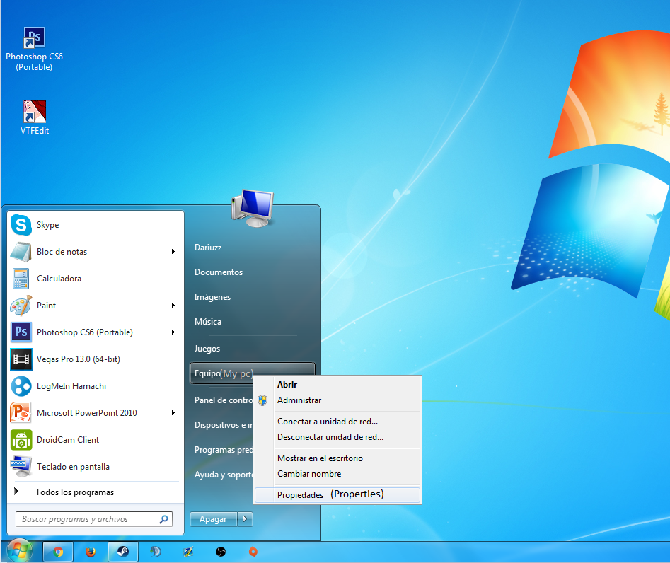Screen dimensions: 670x563
Task: Open Dispositivos e impresoras link
Action: (x=224, y=425)
